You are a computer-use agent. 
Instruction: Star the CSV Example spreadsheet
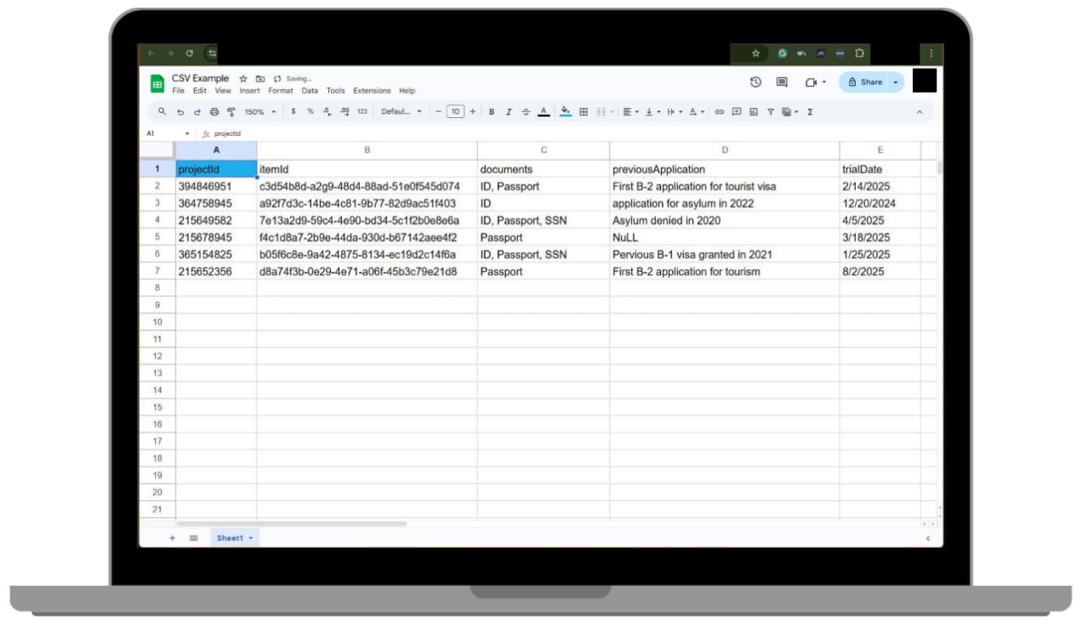242,77
